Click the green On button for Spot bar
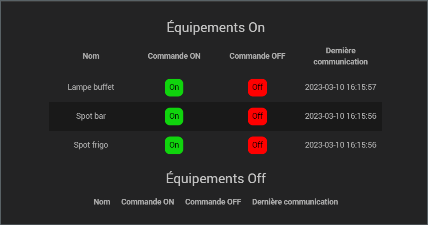The height and width of the screenshot is (225, 428). 174,116
